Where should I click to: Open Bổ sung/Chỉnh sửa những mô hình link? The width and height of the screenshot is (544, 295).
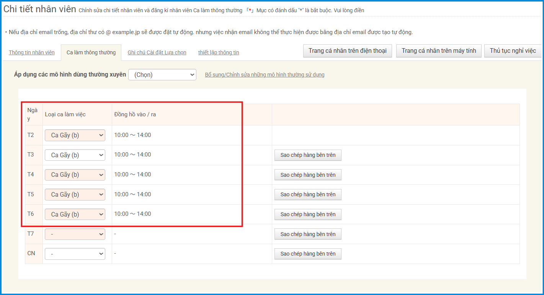point(265,75)
